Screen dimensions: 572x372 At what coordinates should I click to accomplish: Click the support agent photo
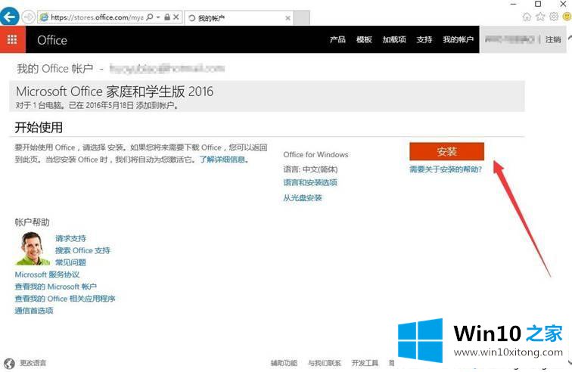coord(33,249)
